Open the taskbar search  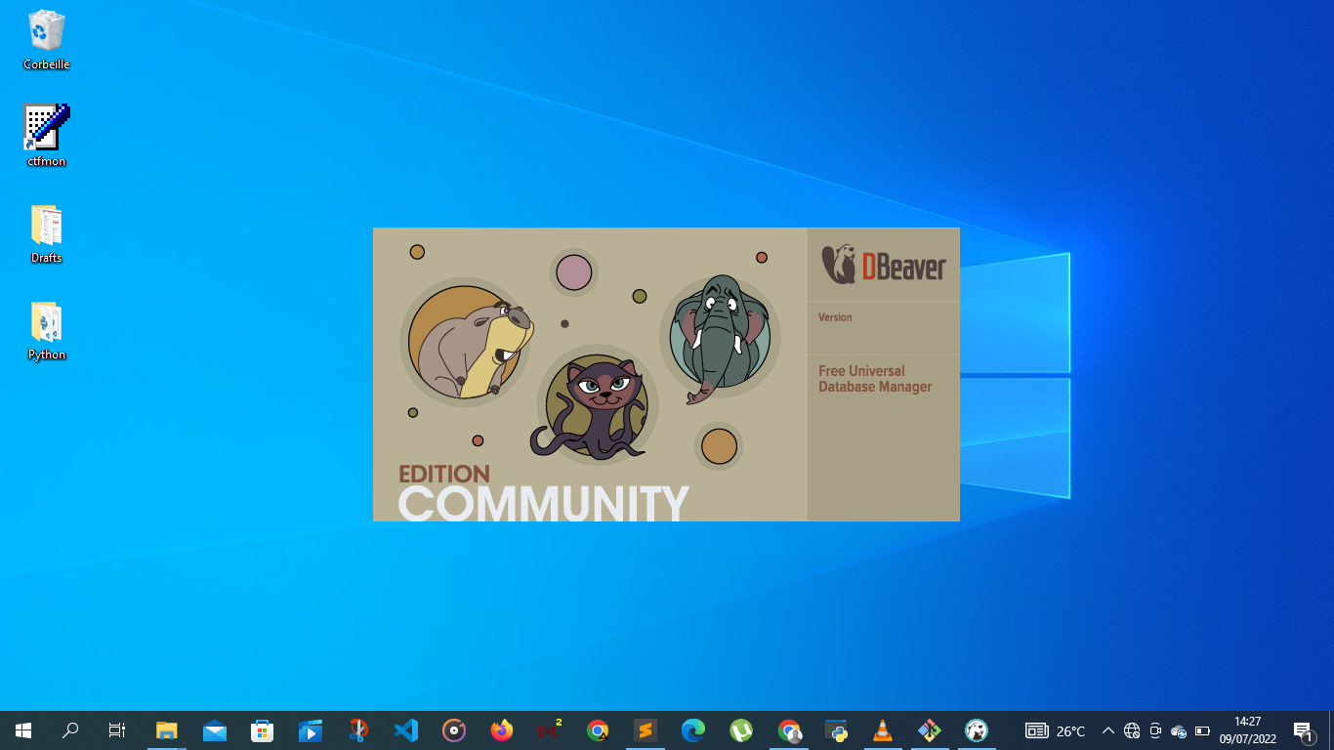point(70,729)
